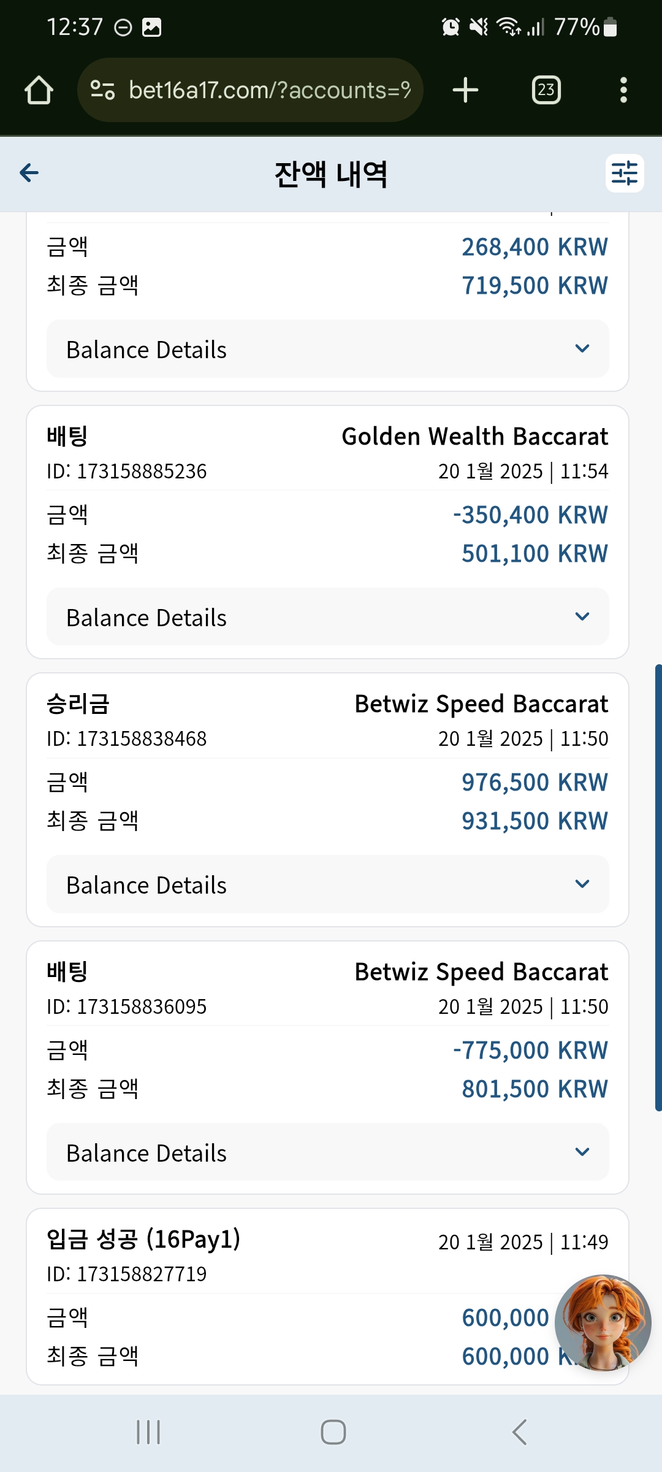The image size is (662, 1472).
Task: Expand Balance Details for Golden Wealth Baccarat
Action: tap(328, 617)
